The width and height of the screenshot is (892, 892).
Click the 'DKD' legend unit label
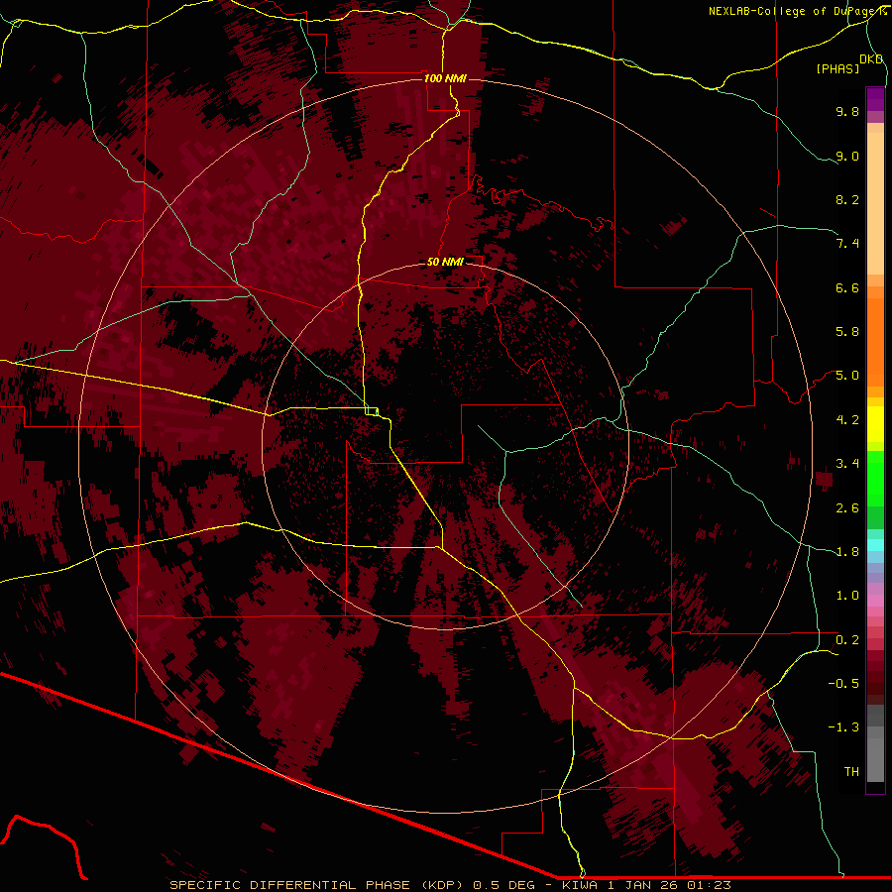click(871, 59)
